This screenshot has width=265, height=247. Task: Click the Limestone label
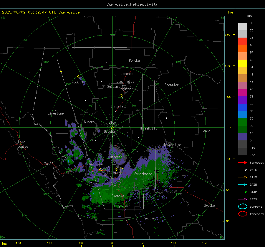coord(56,113)
